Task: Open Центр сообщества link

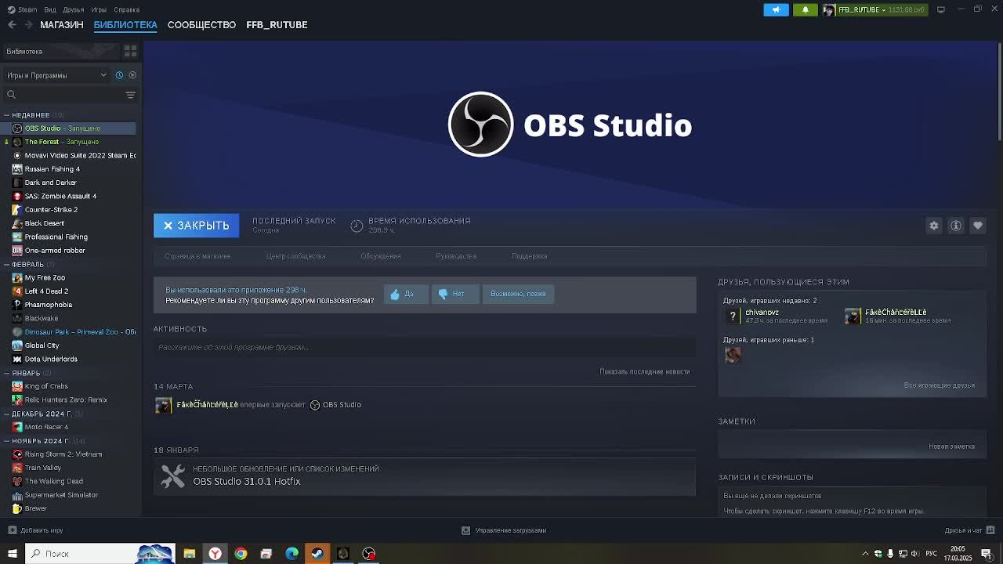Action: pos(295,256)
